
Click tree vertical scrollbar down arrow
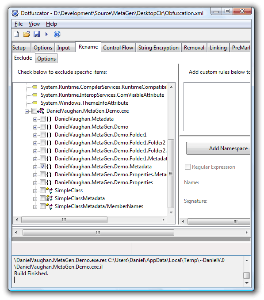tap(171, 213)
